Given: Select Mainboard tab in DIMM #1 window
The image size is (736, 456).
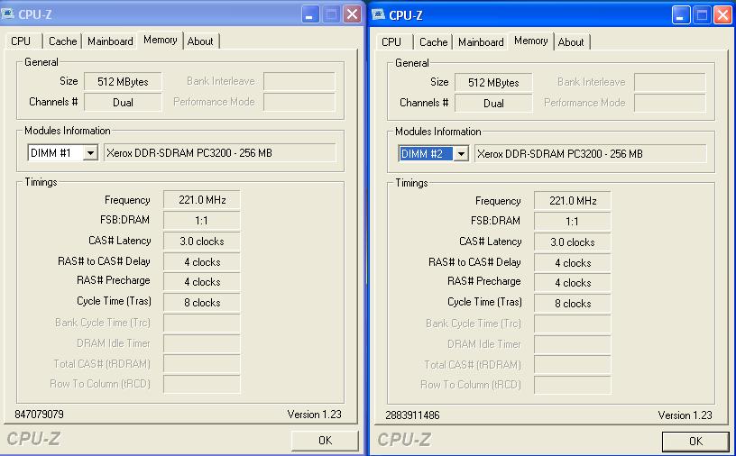Looking at the screenshot, I should tap(110, 41).
